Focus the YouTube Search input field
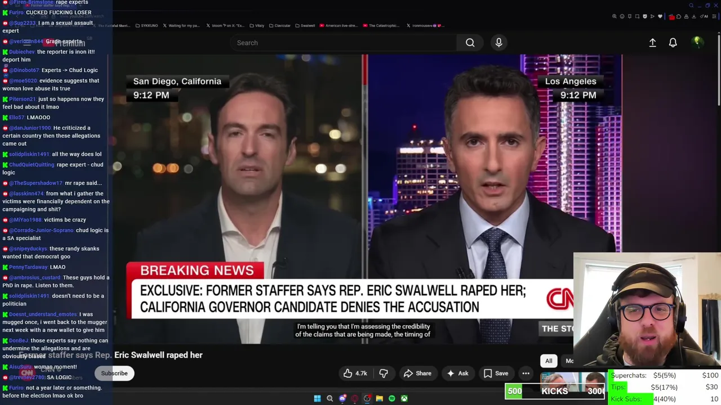The image size is (721, 405). click(344, 43)
